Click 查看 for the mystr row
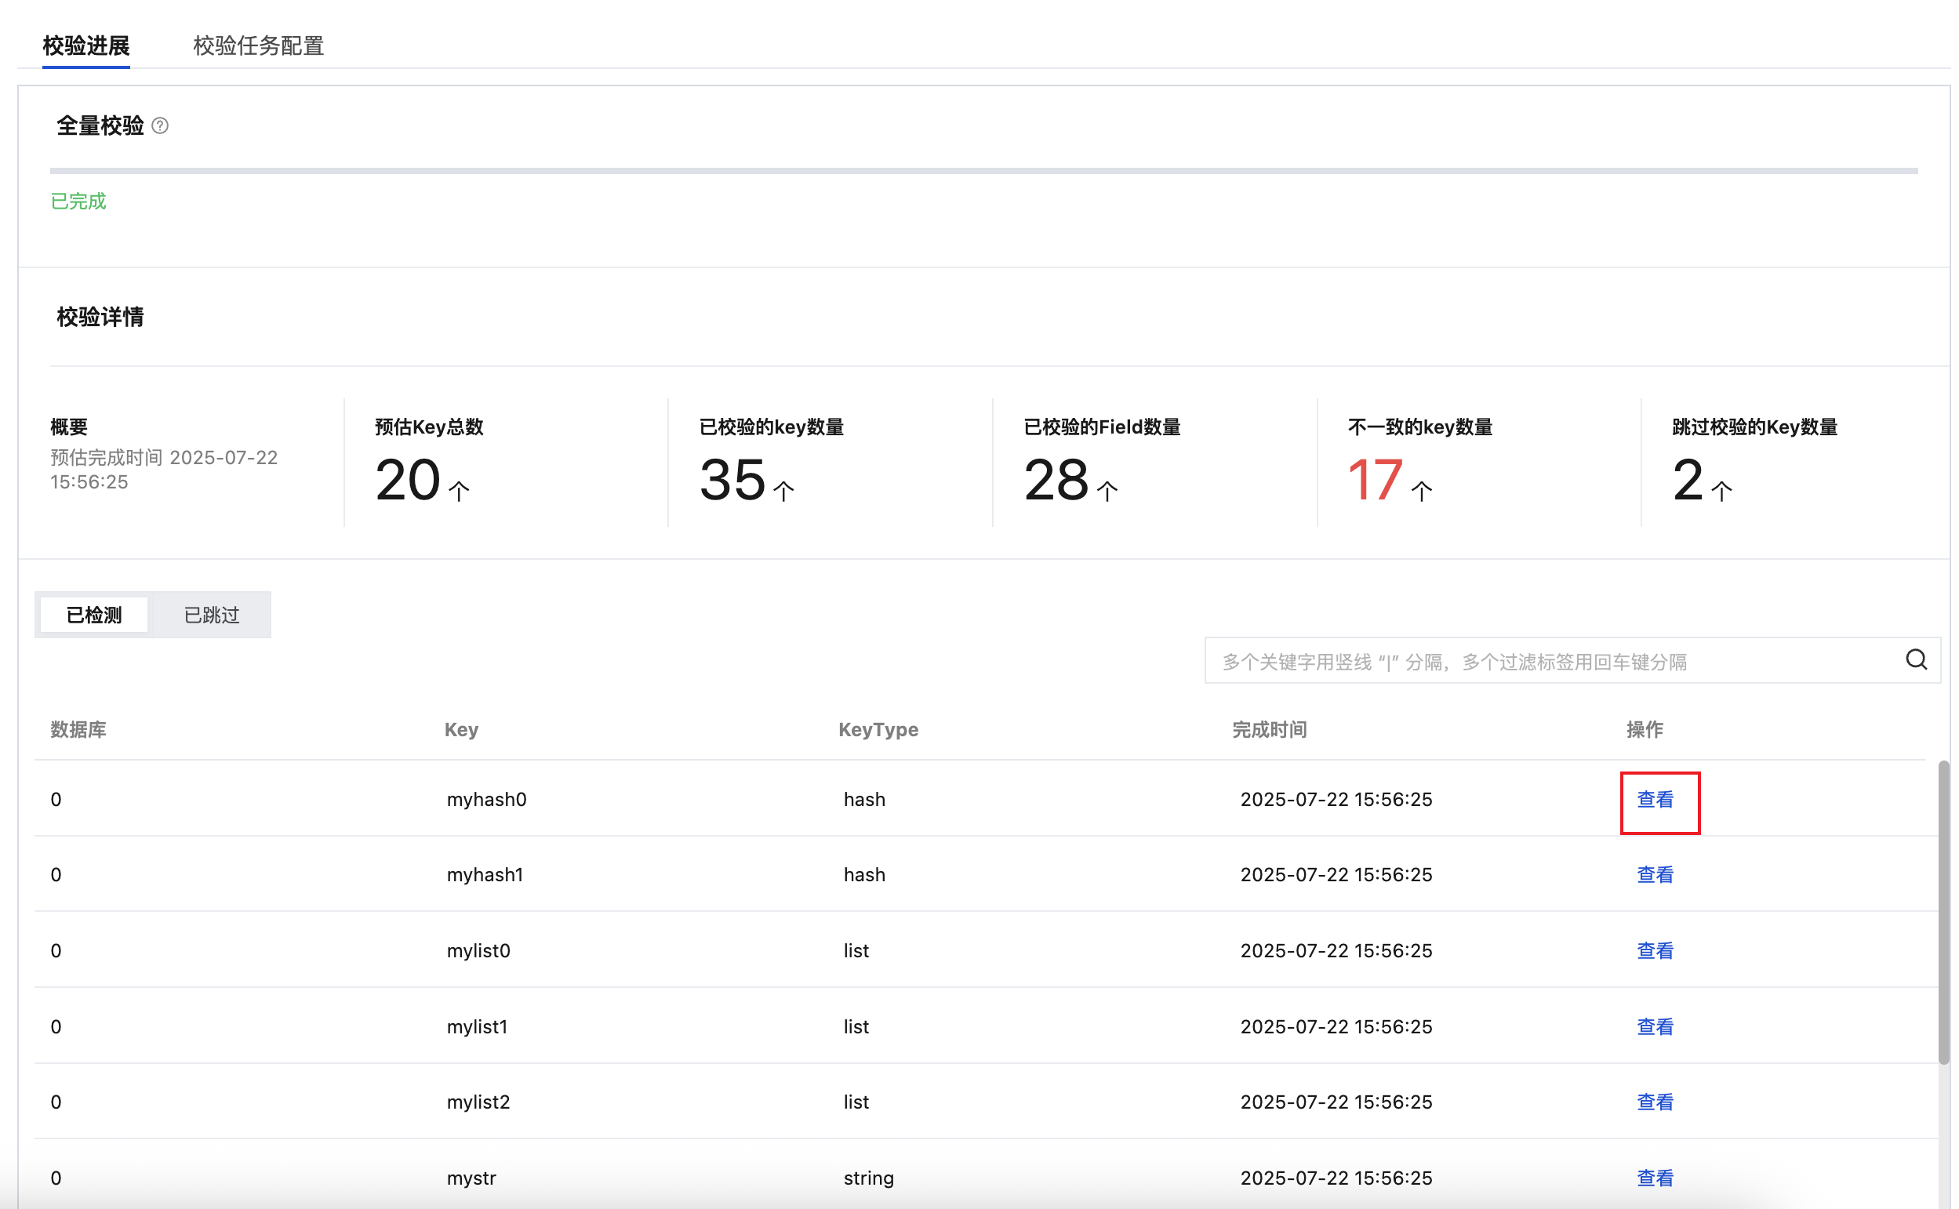The height and width of the screenshot is (1209, 1959). pyautogui.click(x=1655, y=1178)
